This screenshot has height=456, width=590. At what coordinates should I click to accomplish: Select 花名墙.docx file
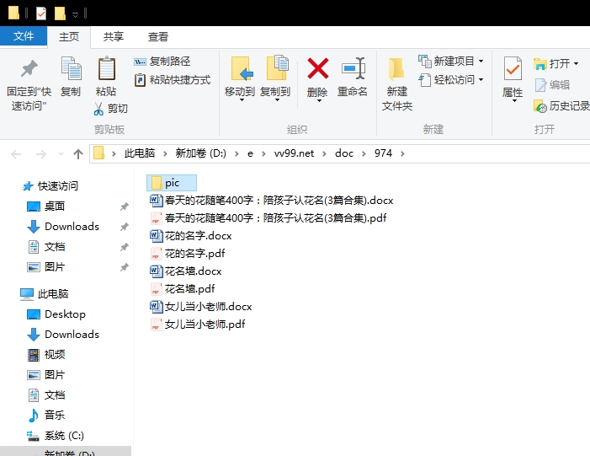[x=186, y=271]
